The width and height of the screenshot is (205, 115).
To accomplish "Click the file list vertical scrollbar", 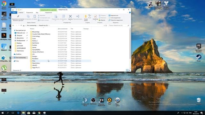I will (130, 44).
